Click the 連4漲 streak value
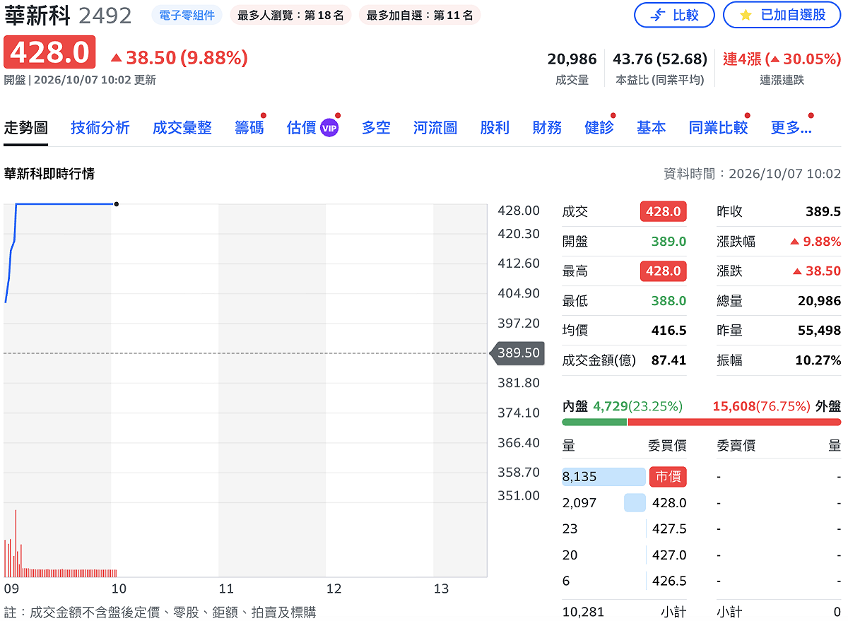The width and height of the screenshot is (848, 621). point(782,59)
